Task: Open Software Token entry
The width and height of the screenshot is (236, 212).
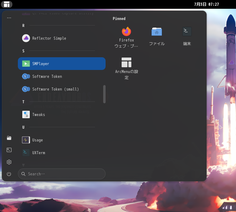Action: [62, 76]
